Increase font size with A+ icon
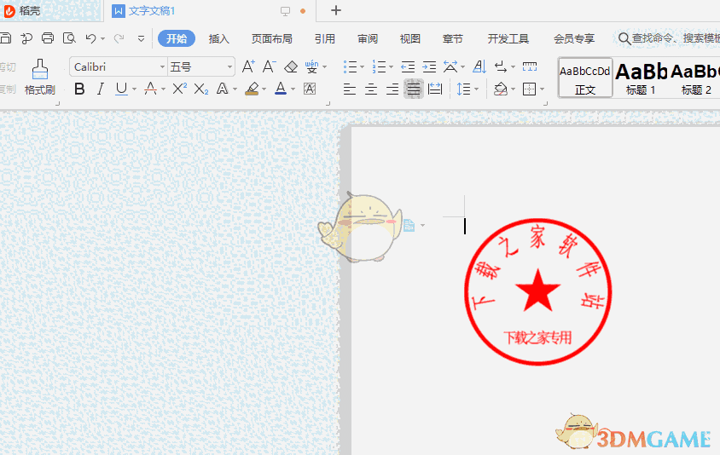This screenshot has height=455, width=720. pos(248,67)
